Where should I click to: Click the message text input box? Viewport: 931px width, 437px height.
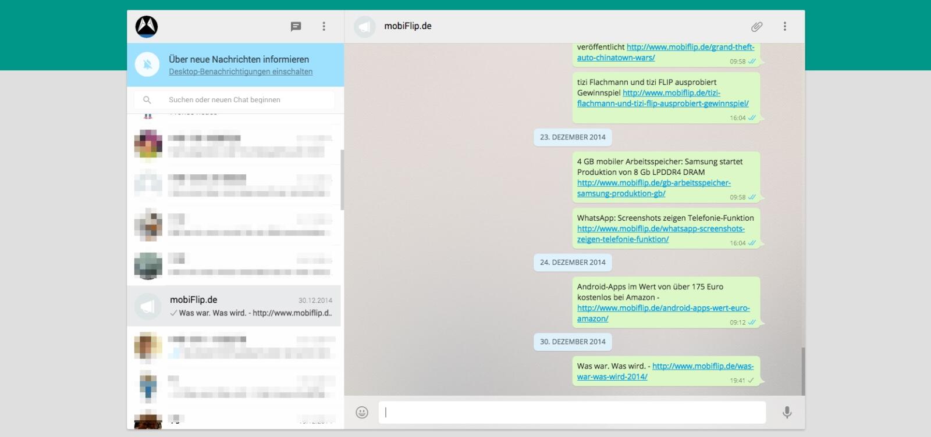(572, 413)
